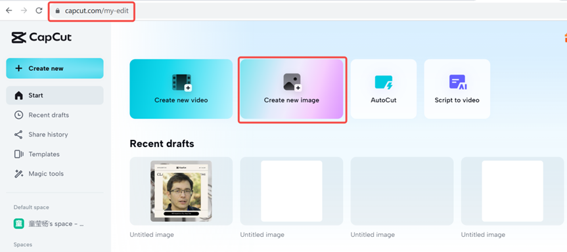
Task: Click the film strip video icon
Action: 181,82
